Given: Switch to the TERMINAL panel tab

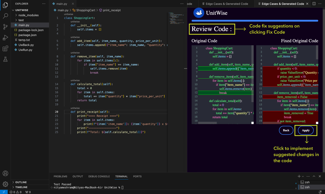Looking at the screenshot, I should point(121,176).
